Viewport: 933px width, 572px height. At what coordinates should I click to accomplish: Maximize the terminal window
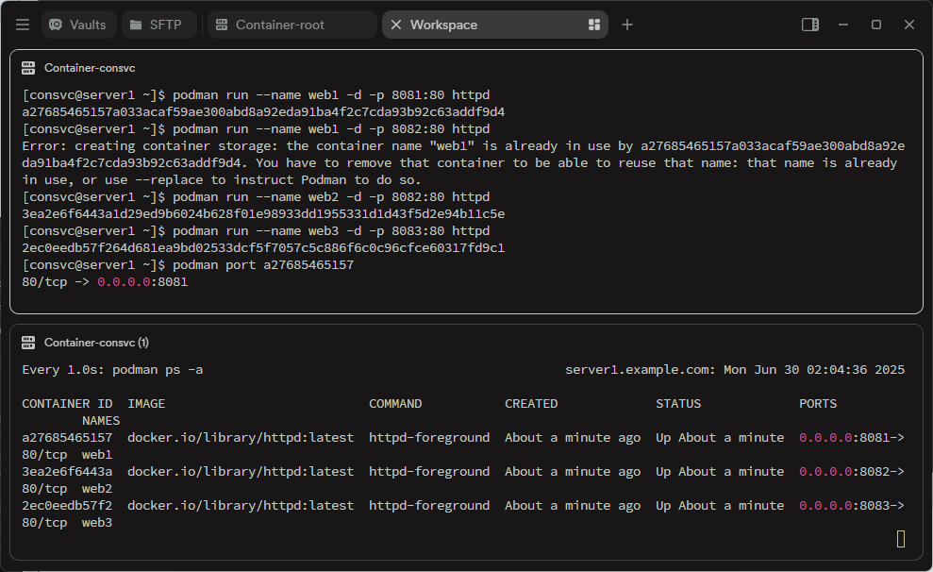pyautogui.click(x=875, y=25)
